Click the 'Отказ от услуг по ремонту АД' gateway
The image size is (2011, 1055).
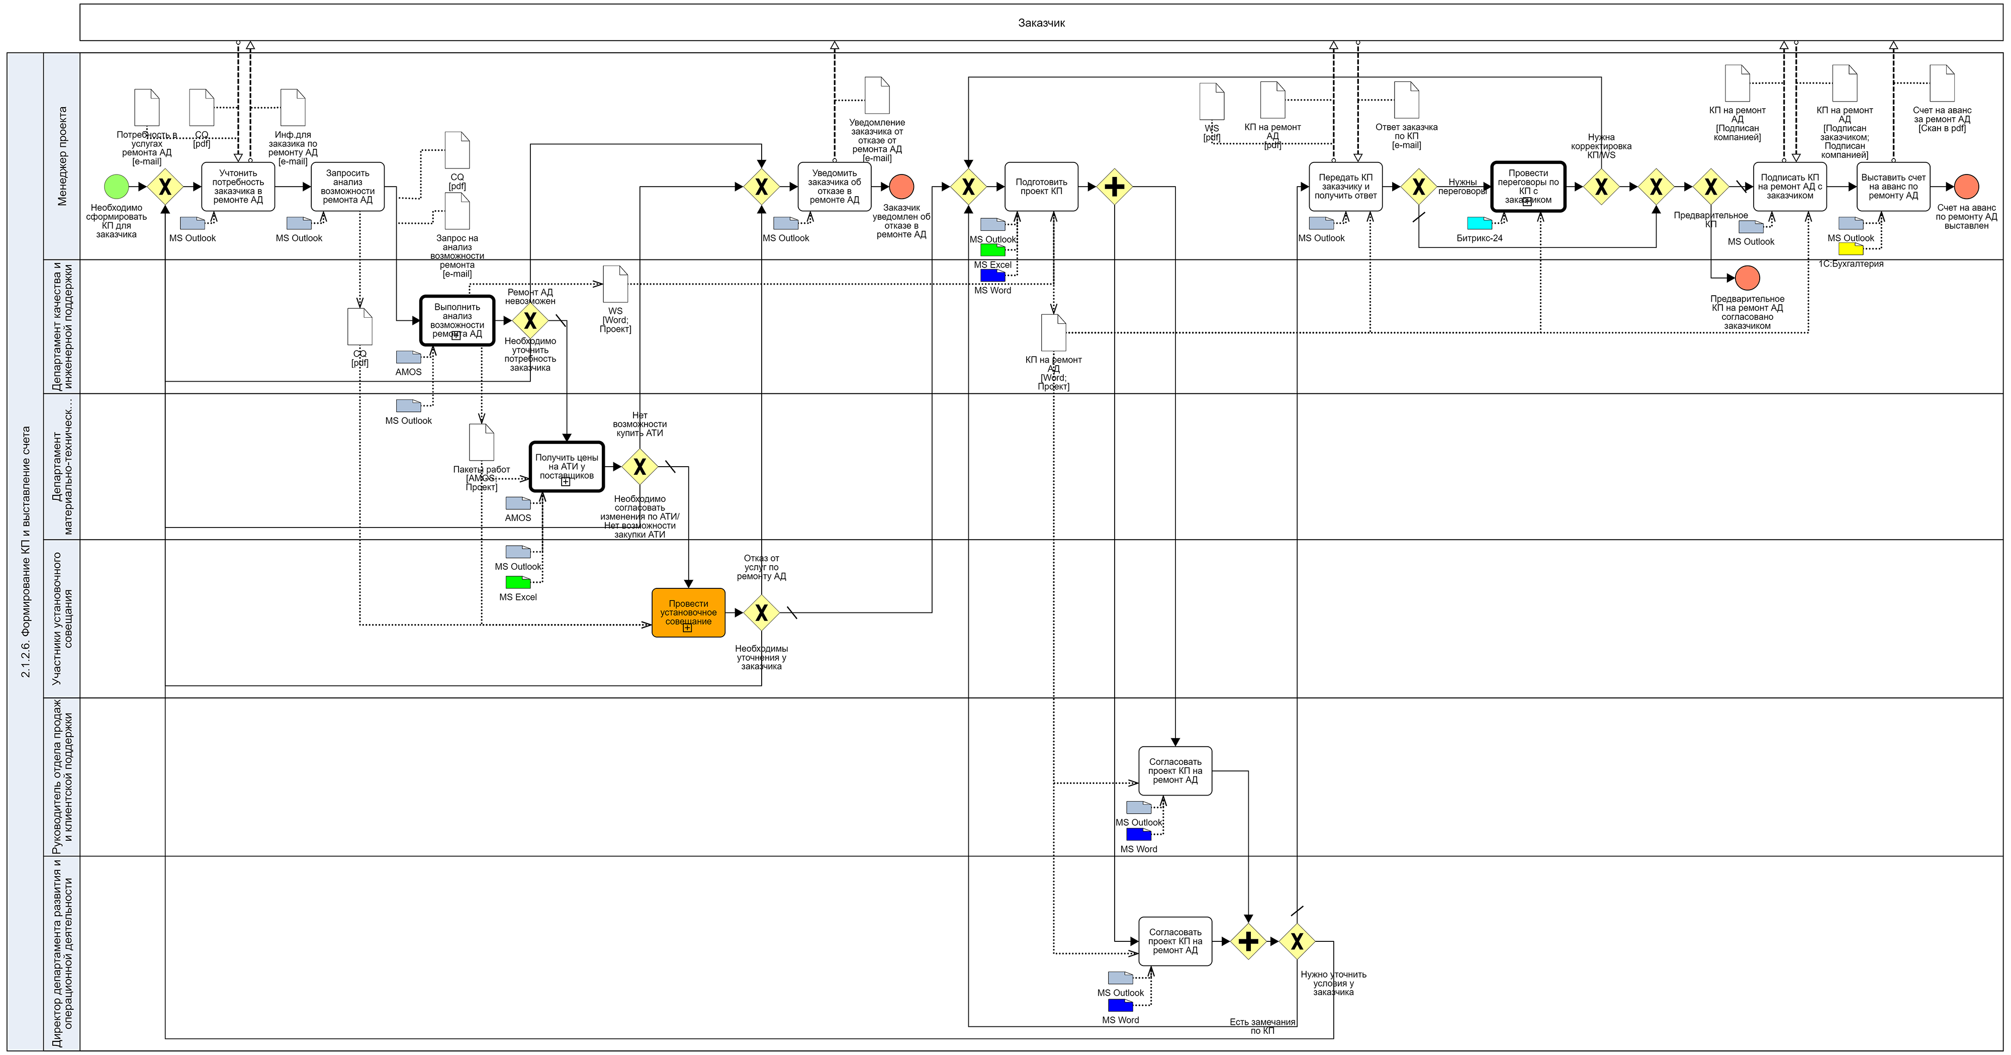(761, 613)
